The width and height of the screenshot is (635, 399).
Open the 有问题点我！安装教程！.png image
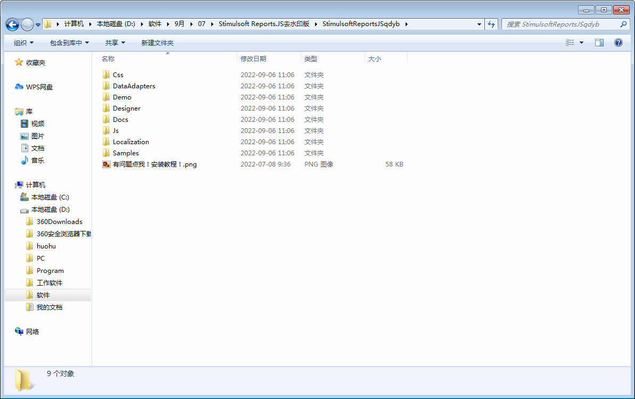pos(154,164)
